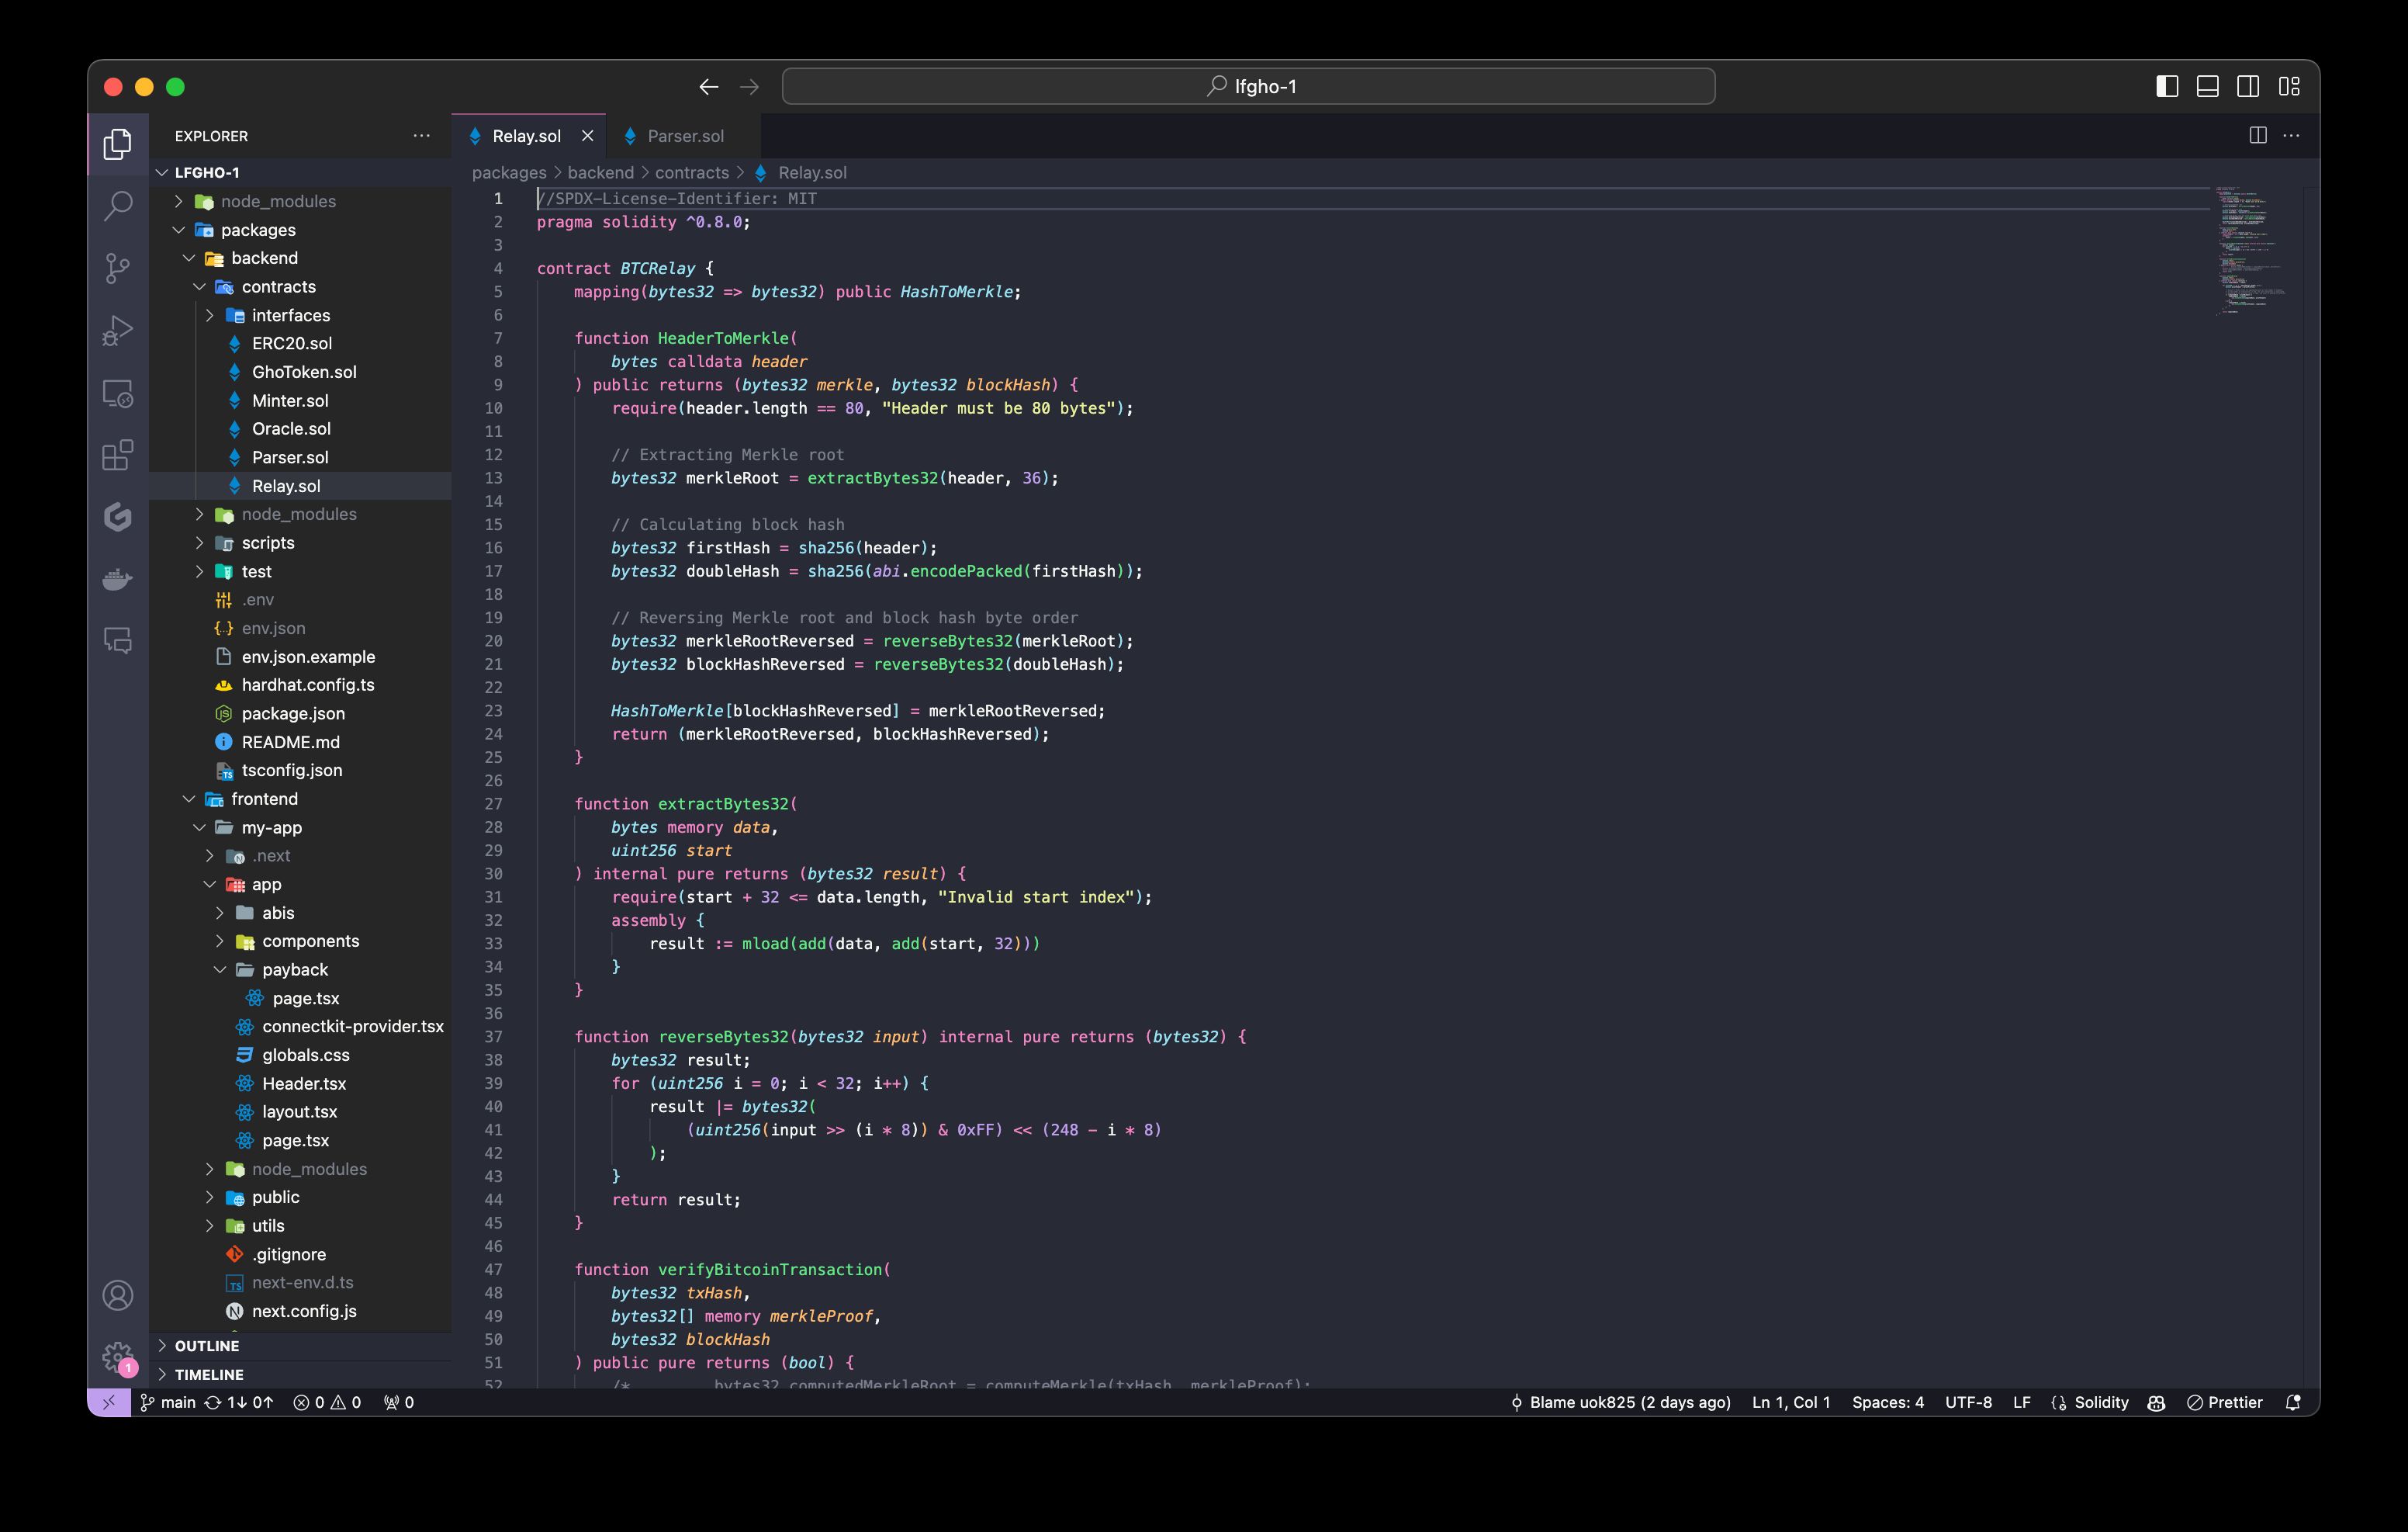Expand the OUTLINE section

coord(300,1346)
